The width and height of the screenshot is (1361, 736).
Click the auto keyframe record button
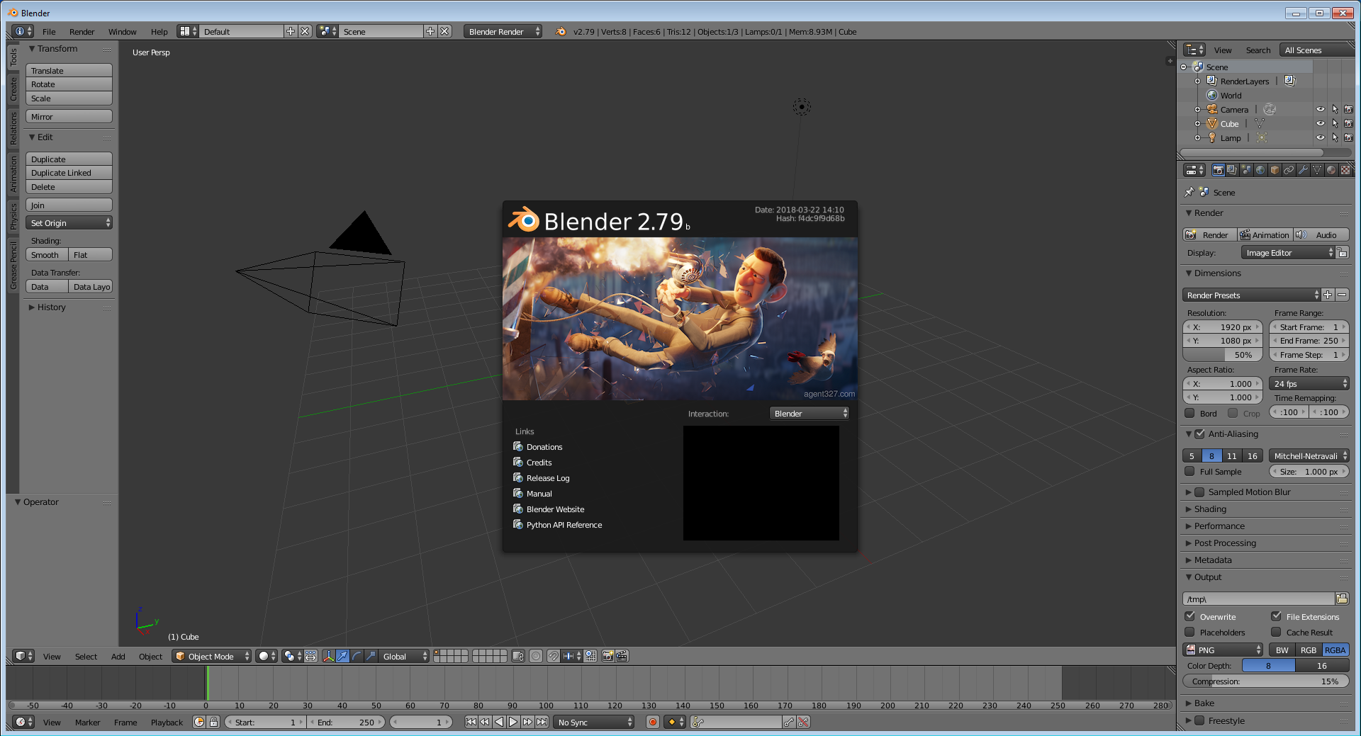pyautogui.click(x=653, y=722)
